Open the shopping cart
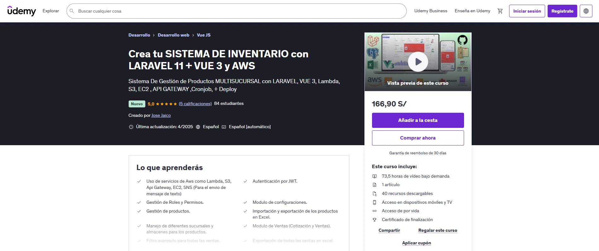Viewport: 599px width, 251px height. [x=500, y=11]
